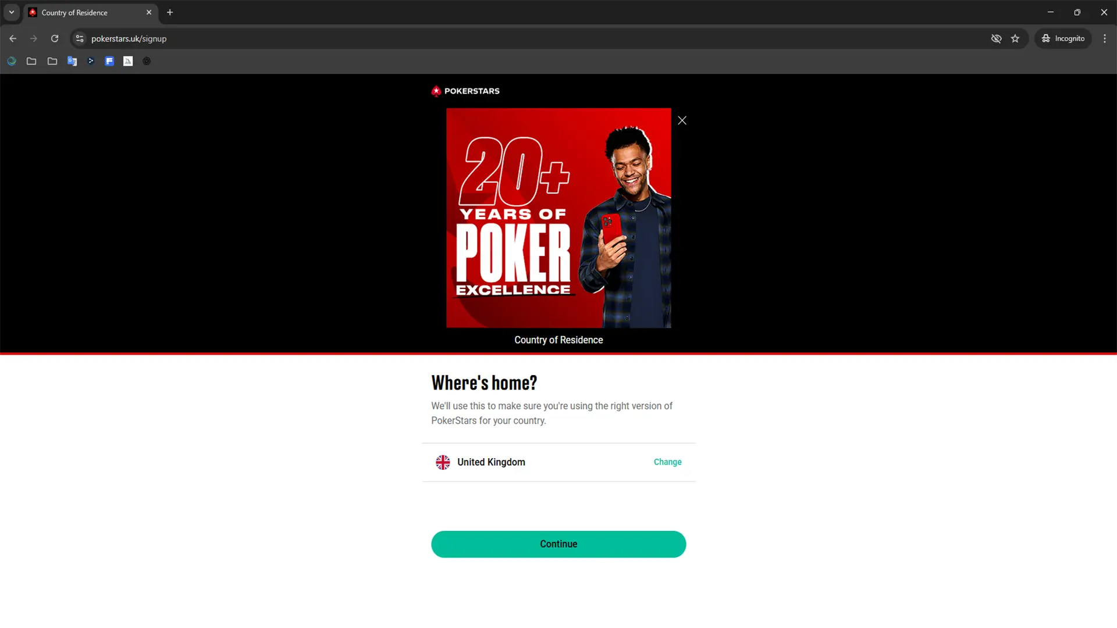This screenshot has width=1117, height=628.
Task: Click the 20+ Years of Poker image
Action: pyautogui.click(x=558, y=218)
